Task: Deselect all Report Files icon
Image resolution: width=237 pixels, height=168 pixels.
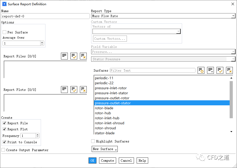Action: pos(83,56)
